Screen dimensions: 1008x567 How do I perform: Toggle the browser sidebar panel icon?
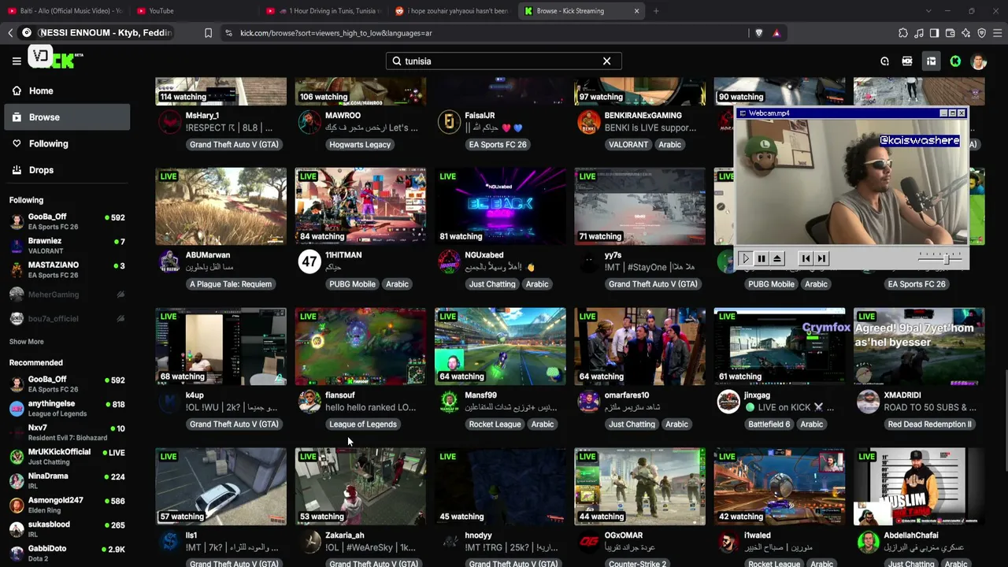coord(935,33)
